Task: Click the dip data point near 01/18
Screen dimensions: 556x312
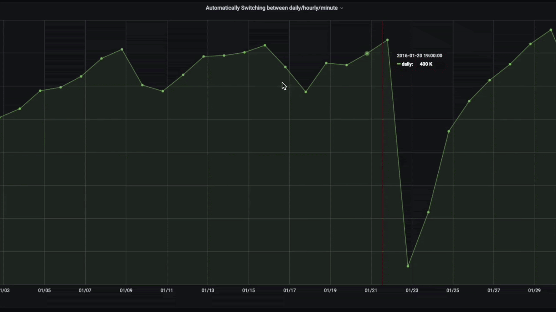Action: pos(306,92)
